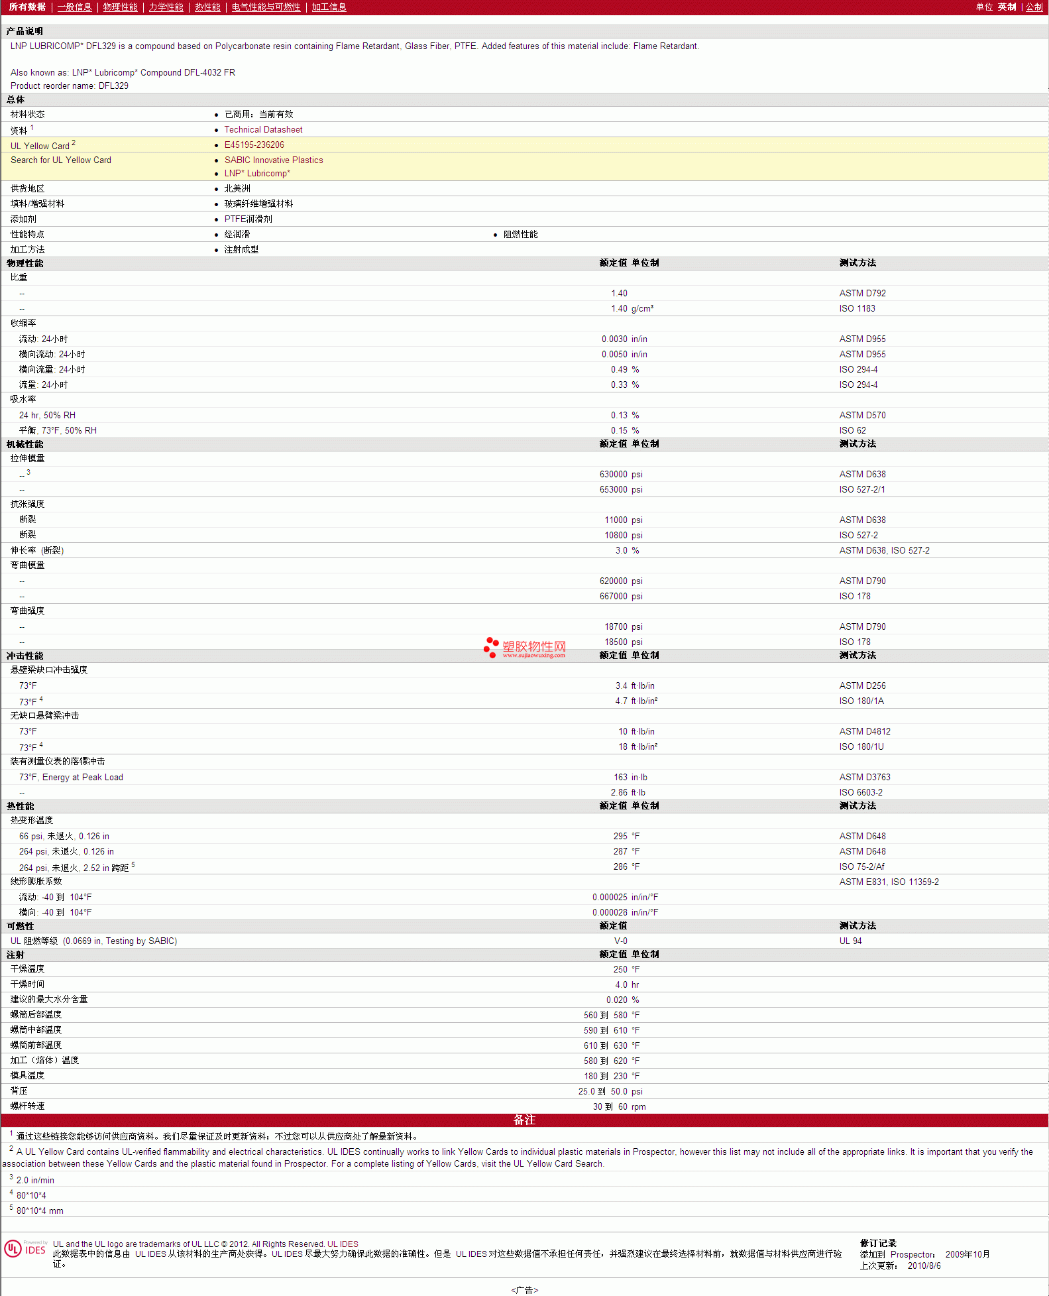Click the 经润滑 feature entry
Screen dimensions: 1049x1296
[x=237, y=235]
